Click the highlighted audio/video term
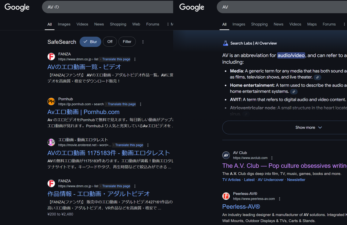Image resolution: width=347 pixels, height=225 pixels. (291, 55)
